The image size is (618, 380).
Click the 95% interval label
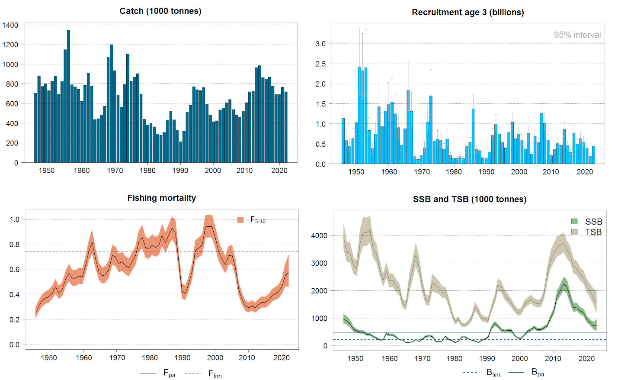tap(577, 35)
